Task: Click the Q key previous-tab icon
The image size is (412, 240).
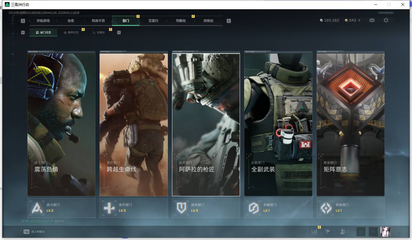Action: tap(23, 21)
